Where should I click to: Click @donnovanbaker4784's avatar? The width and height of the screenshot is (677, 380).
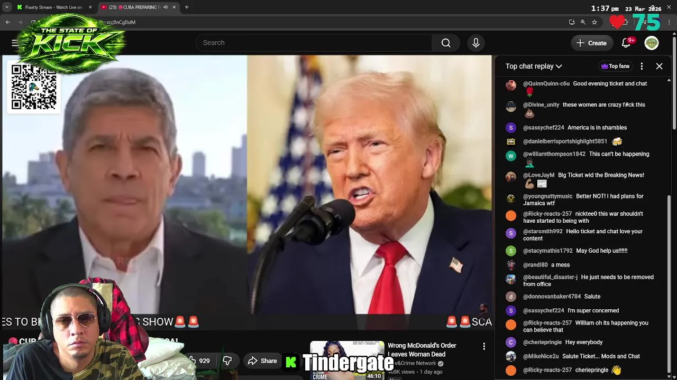click(511, 297)
